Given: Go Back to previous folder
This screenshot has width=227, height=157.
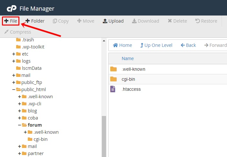Looking at the screenshot, I should click(188, 45).
